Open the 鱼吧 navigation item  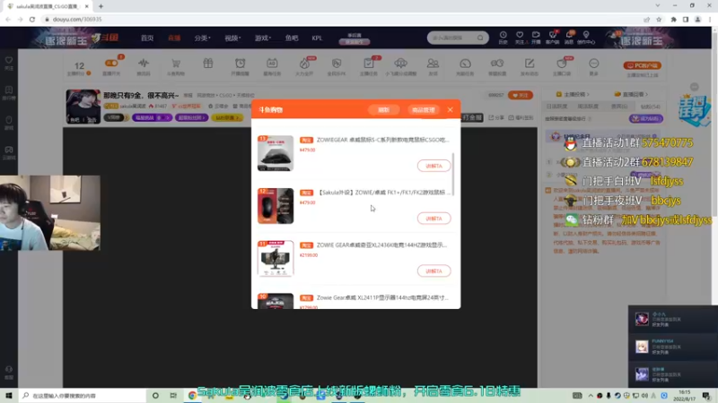[292, 38]
